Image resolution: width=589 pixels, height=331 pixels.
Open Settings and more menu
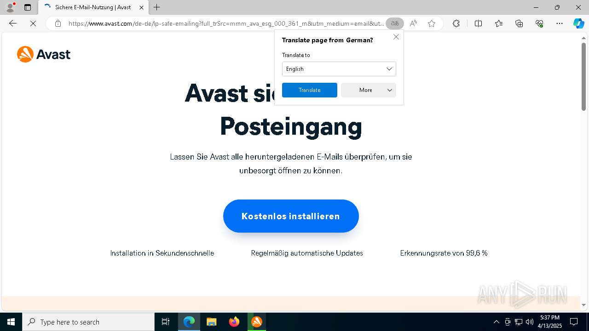pyautogui.click(x=560, y=23)
